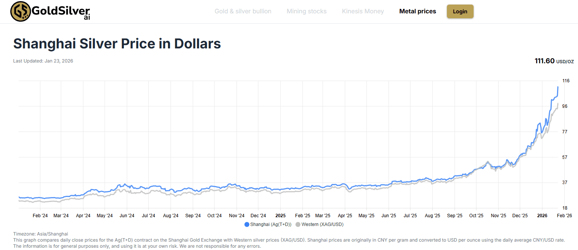Viewport: 578px width, 250px height.
Task: Click the Shanghai Silver Price in Dollars heading
Action: [117, 43]
